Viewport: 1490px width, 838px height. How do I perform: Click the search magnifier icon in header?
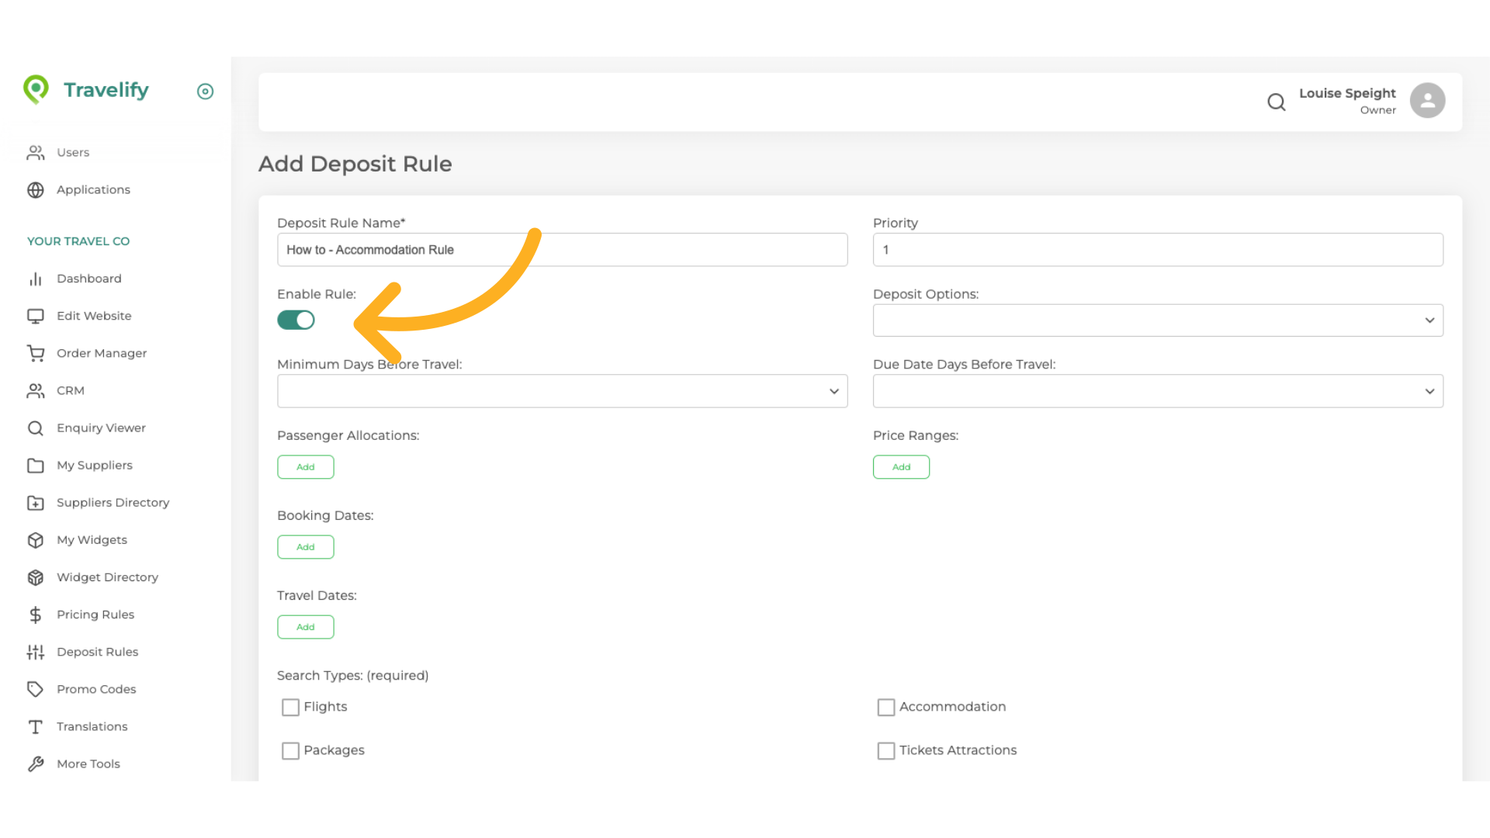click(1276, 102)
